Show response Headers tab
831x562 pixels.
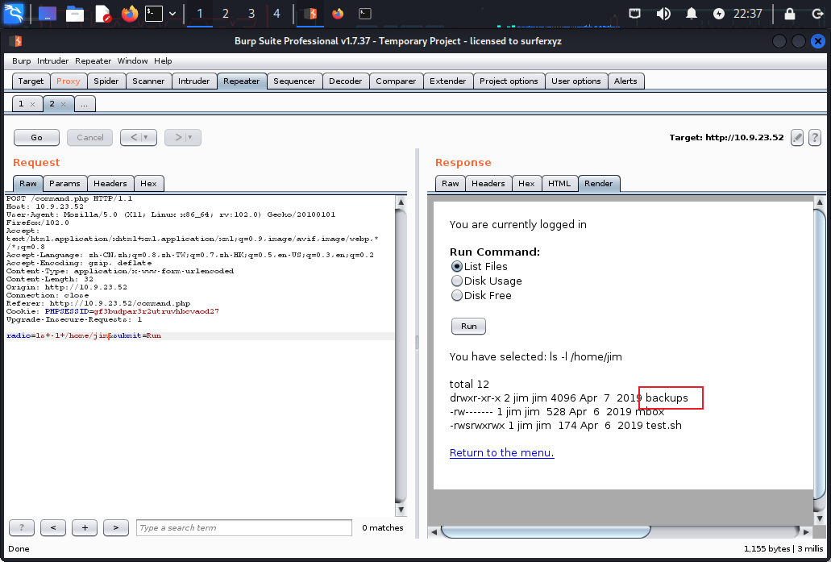pos(488,184)
